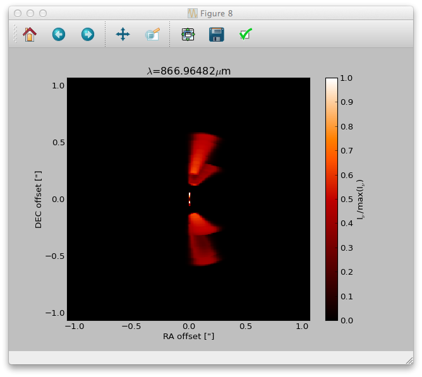The width and height of the screenshot is (422, 377).
Task: Click the x-axis tick label −0.5
Action: coord(131,326)
